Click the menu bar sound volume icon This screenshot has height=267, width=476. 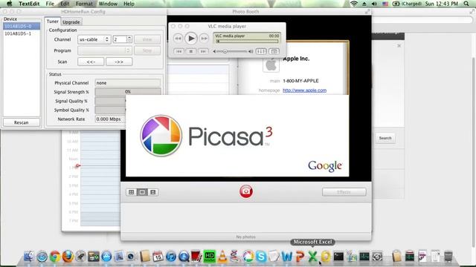(374, 4)
